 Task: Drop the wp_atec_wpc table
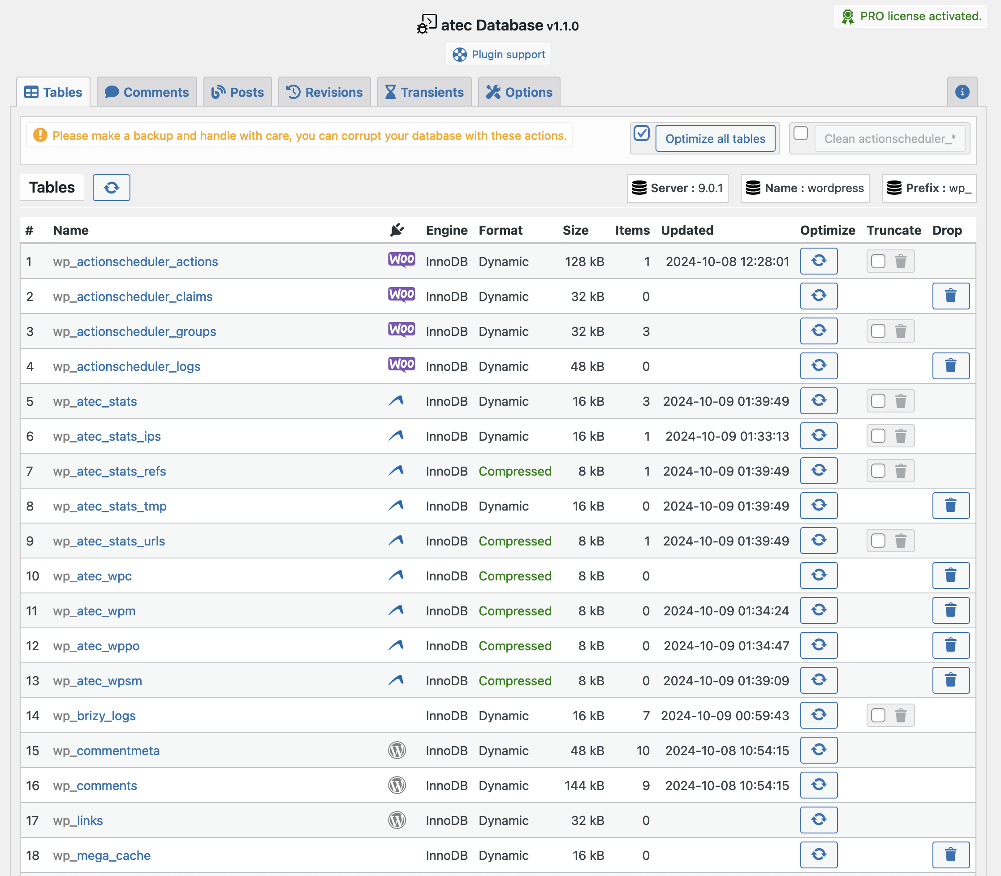[951, 575]
